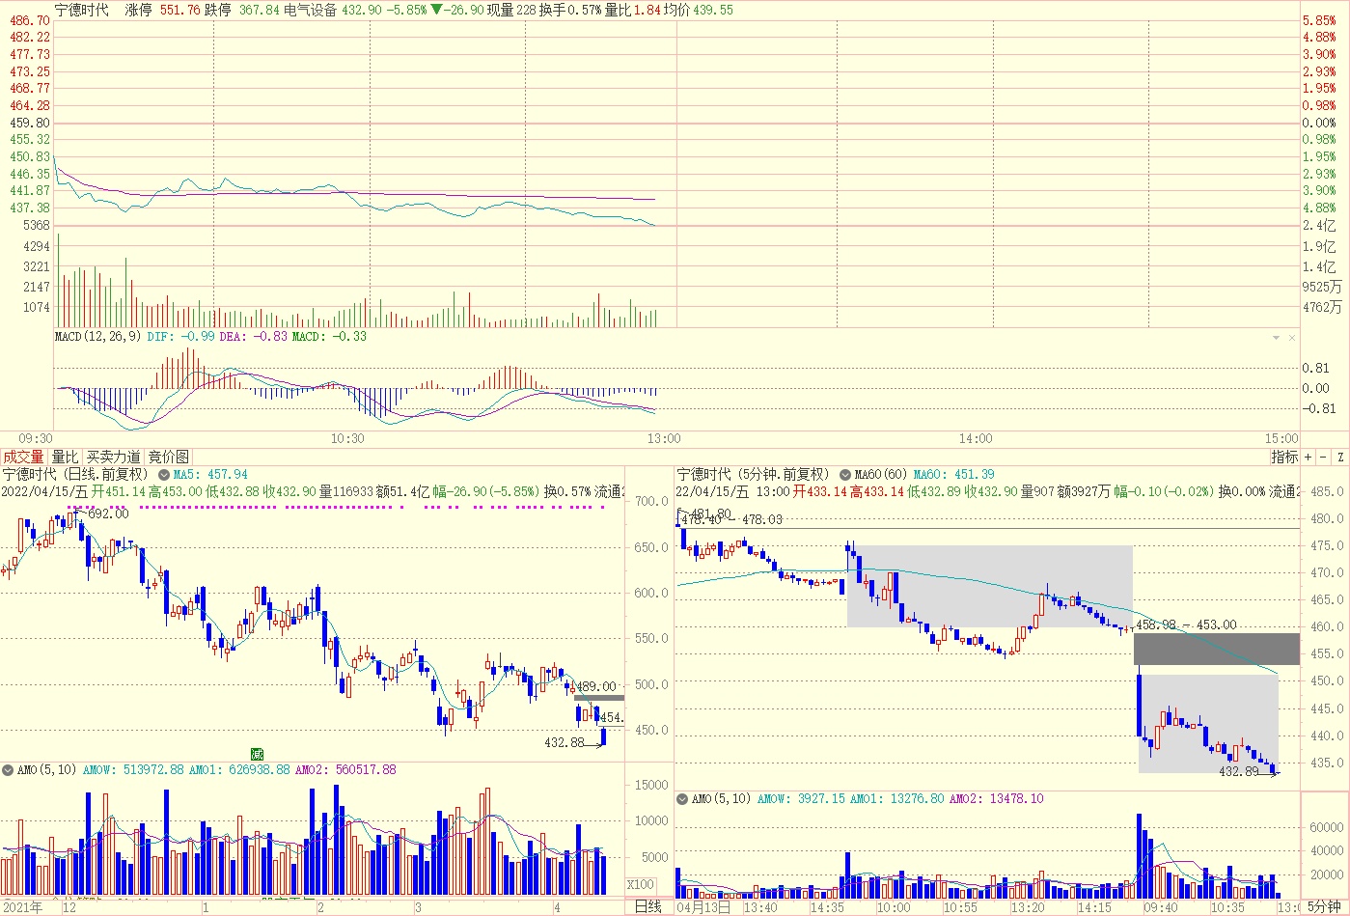Open MACD panel dropdown arrow

pos(1277,338)
